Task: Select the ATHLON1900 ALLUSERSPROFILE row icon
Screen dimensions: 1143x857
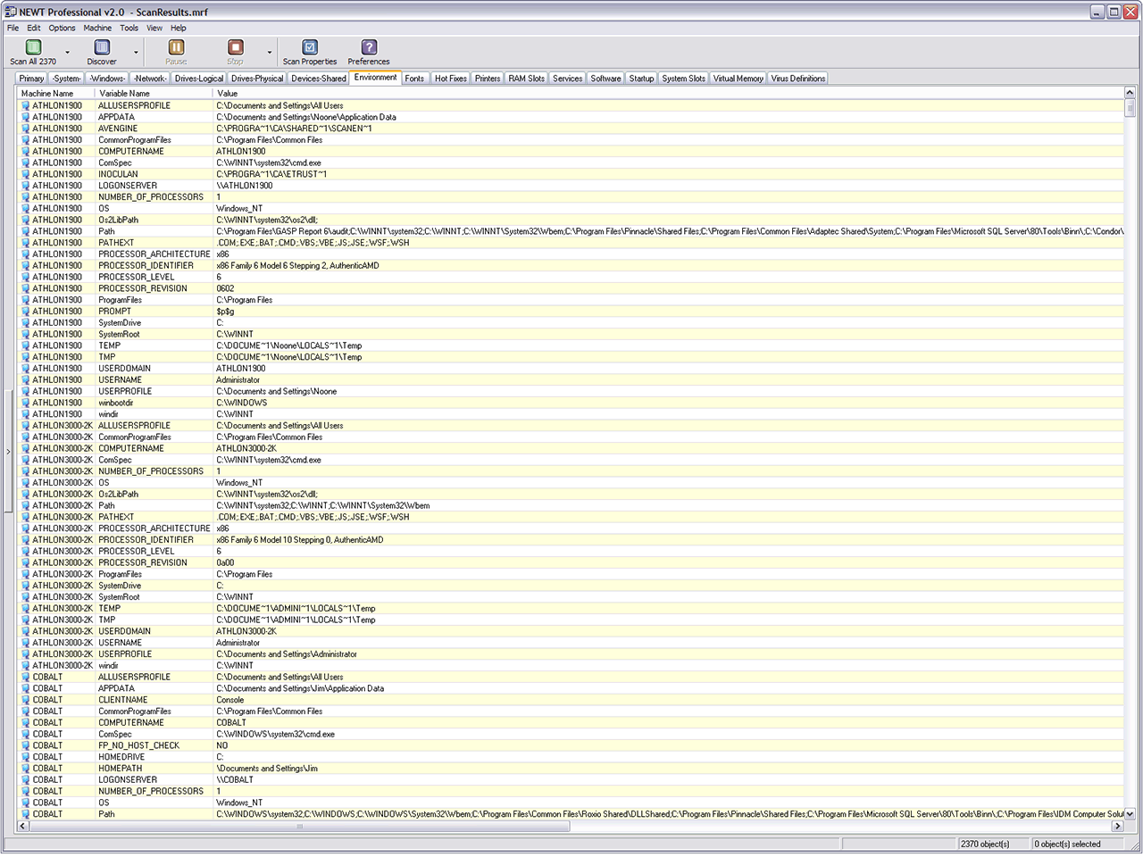Action: coord(26,105)
